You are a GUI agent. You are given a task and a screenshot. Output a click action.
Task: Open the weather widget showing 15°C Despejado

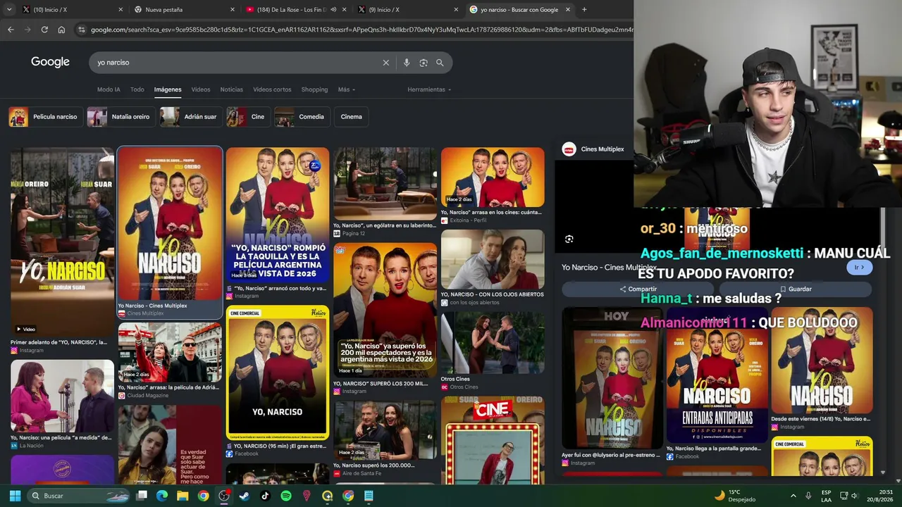[x=734, y=496]
